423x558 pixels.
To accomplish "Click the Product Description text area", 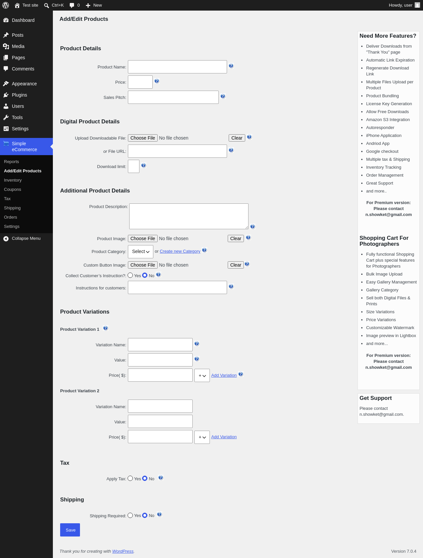I will [x=189, y=216].
